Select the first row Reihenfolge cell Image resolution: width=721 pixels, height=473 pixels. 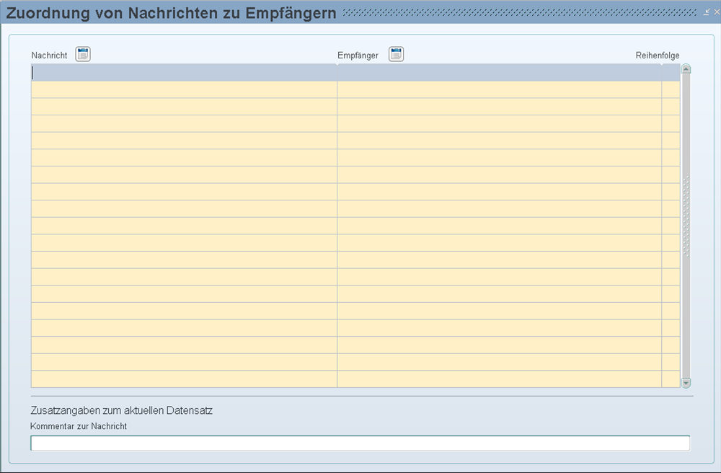click(671, 73)
